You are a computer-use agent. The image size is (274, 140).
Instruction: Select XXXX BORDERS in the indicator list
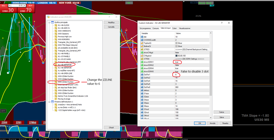click(63, 39)
